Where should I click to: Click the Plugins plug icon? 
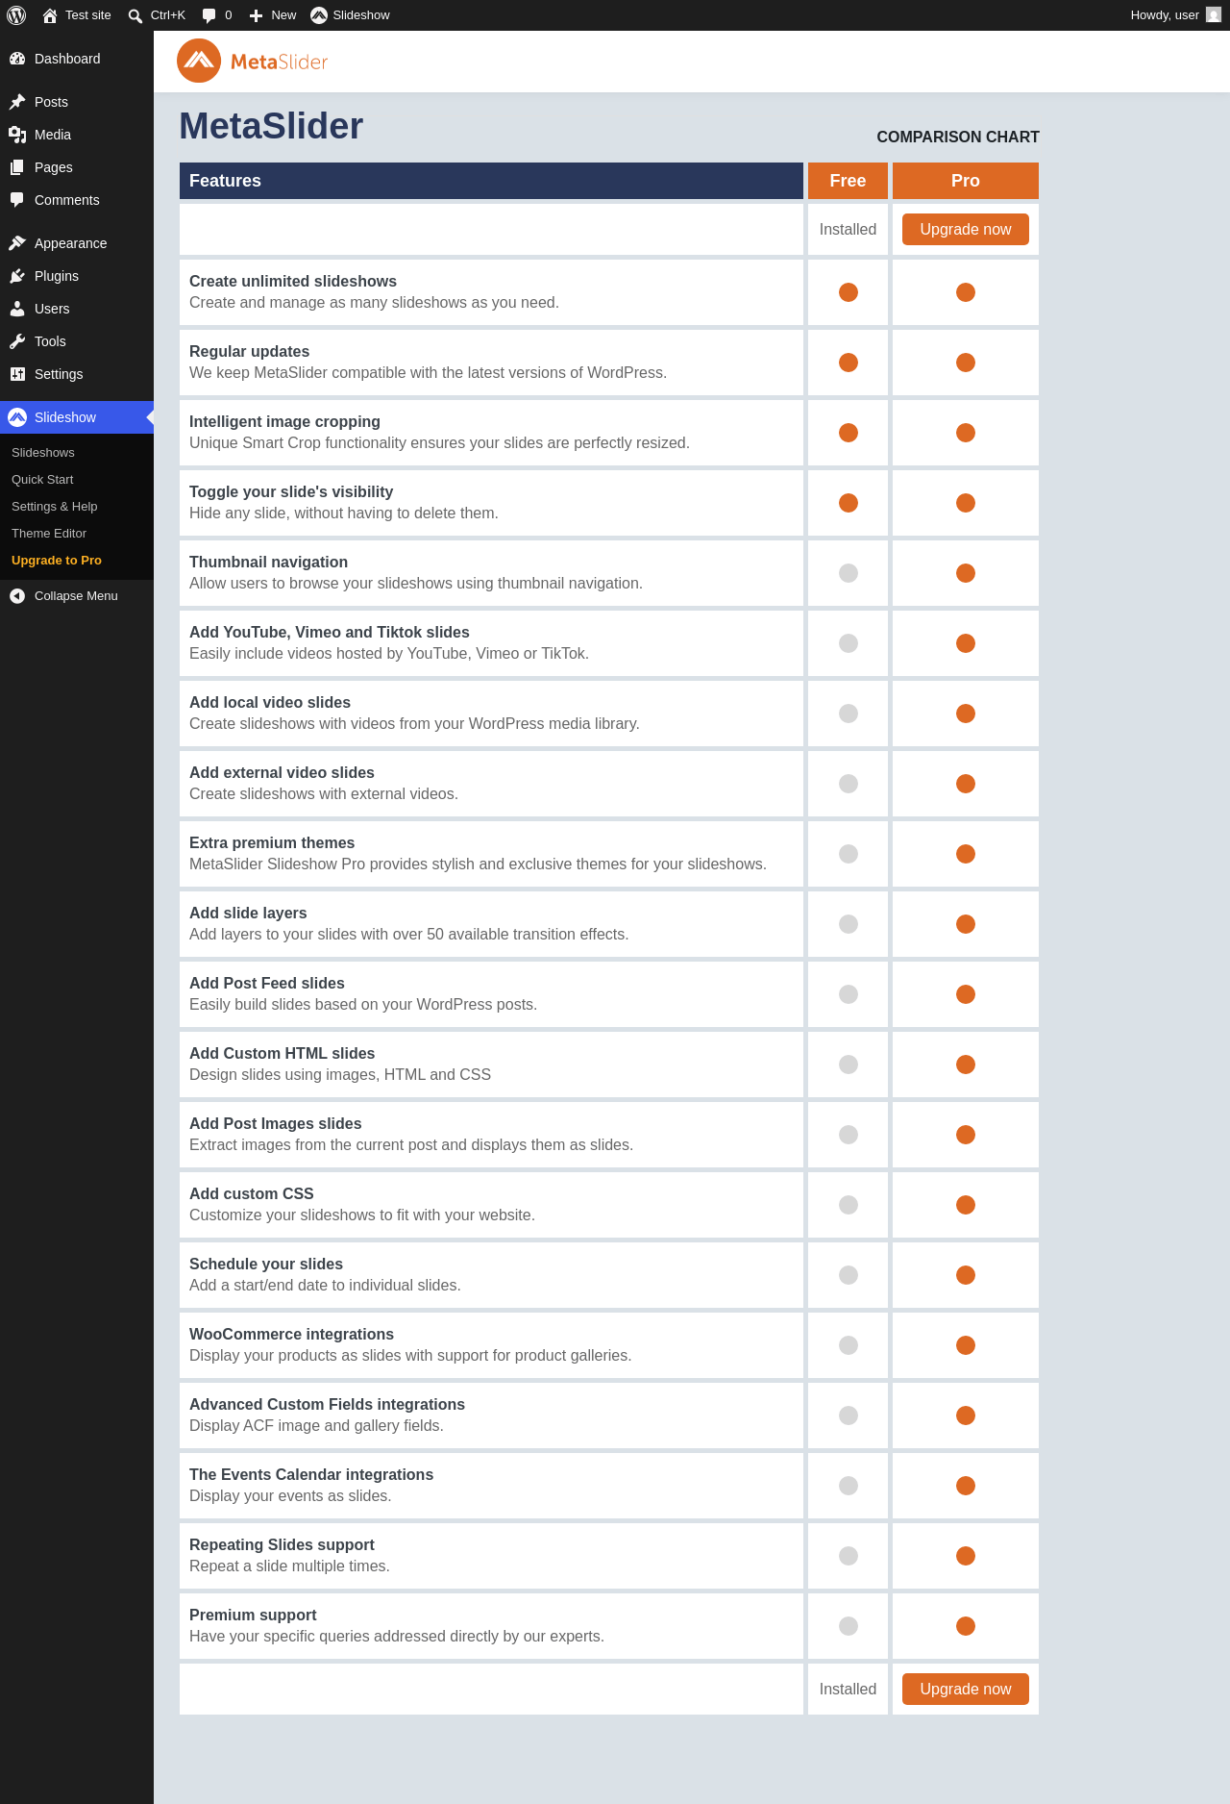tap(17, 276)
